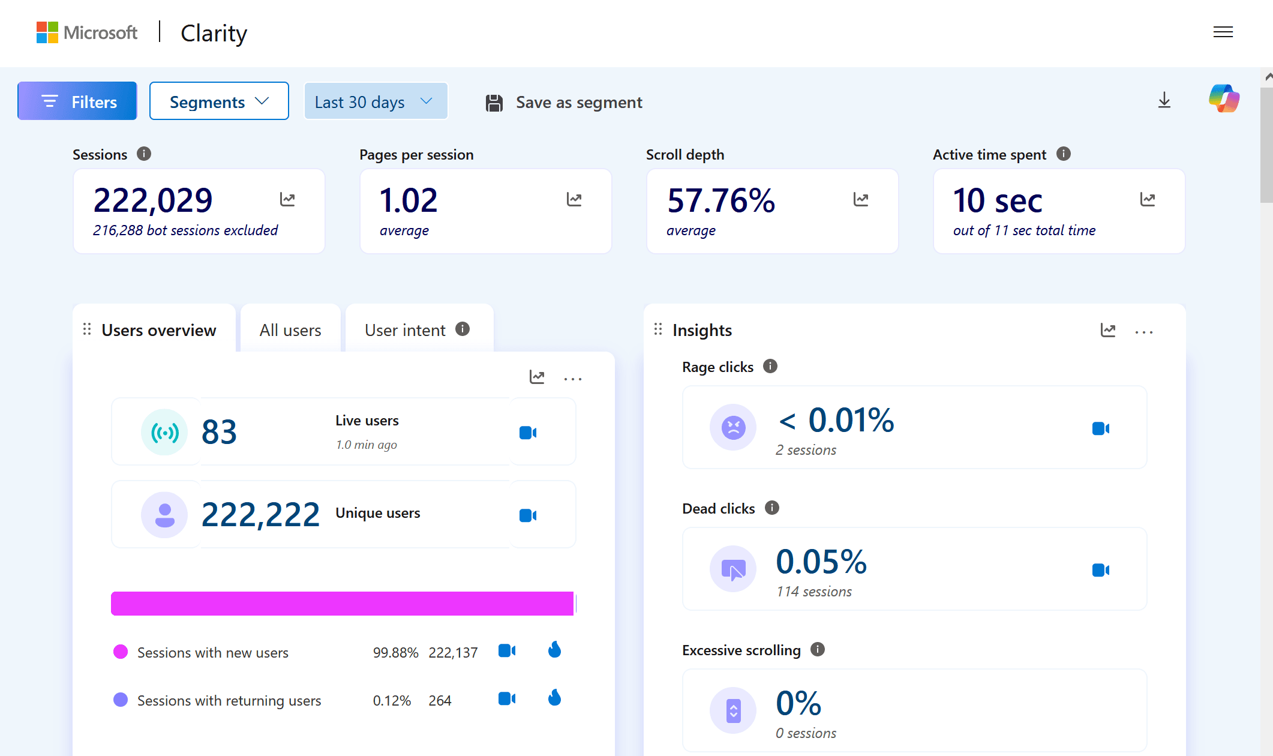Open Users overview card more options ellipsis
The height and width of the screenshot is (756, 1273).
(572, 379)
